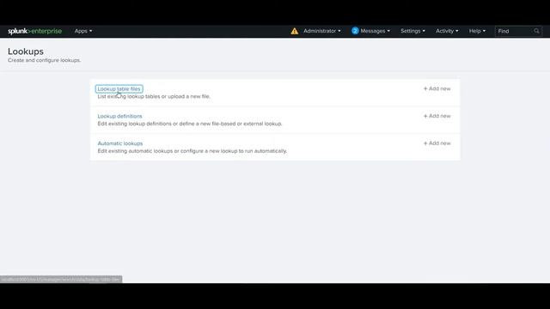Click 'Edit existing automatic lookups' description text
The height and width of the screenshot is (309, 550).
click(x=192, y=151)
